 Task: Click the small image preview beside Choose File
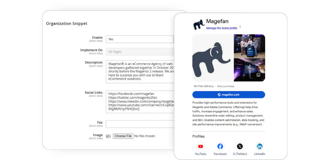[108, 136]
